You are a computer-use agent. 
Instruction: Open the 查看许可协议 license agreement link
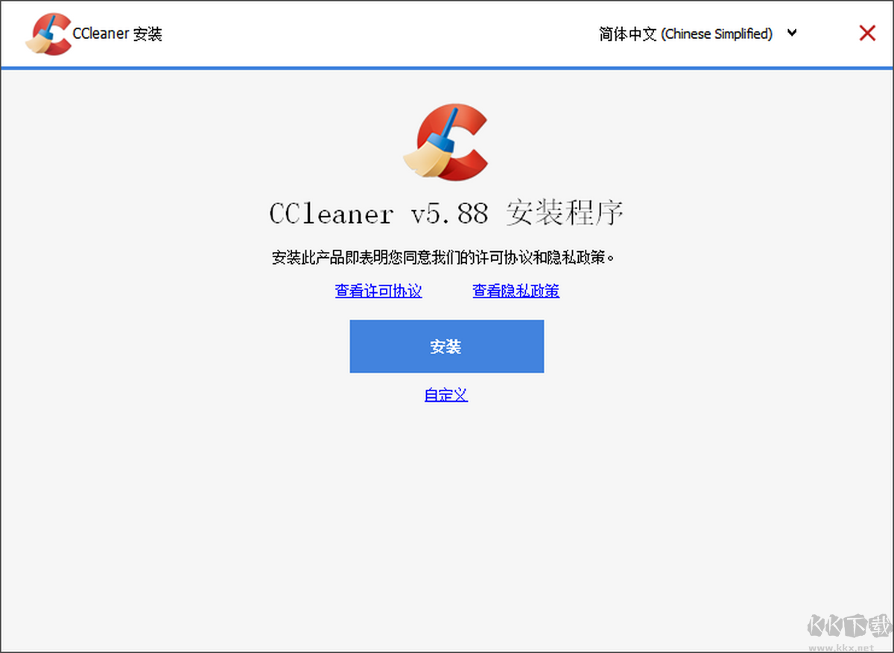(x=378, y=291)
